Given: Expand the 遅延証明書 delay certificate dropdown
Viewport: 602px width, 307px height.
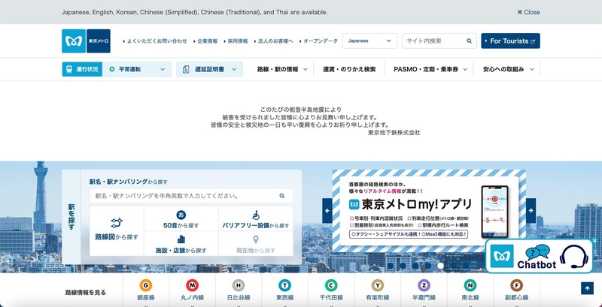Looking at the screenshot, I should click(x=210, y=69).
